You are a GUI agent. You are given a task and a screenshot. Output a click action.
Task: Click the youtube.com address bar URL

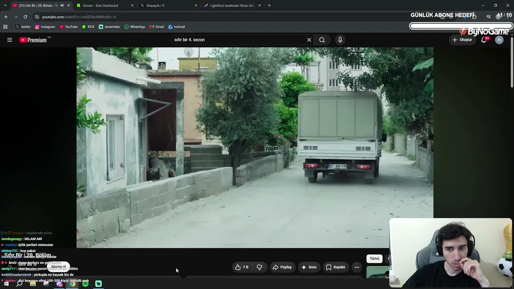[x=79, y=17]
